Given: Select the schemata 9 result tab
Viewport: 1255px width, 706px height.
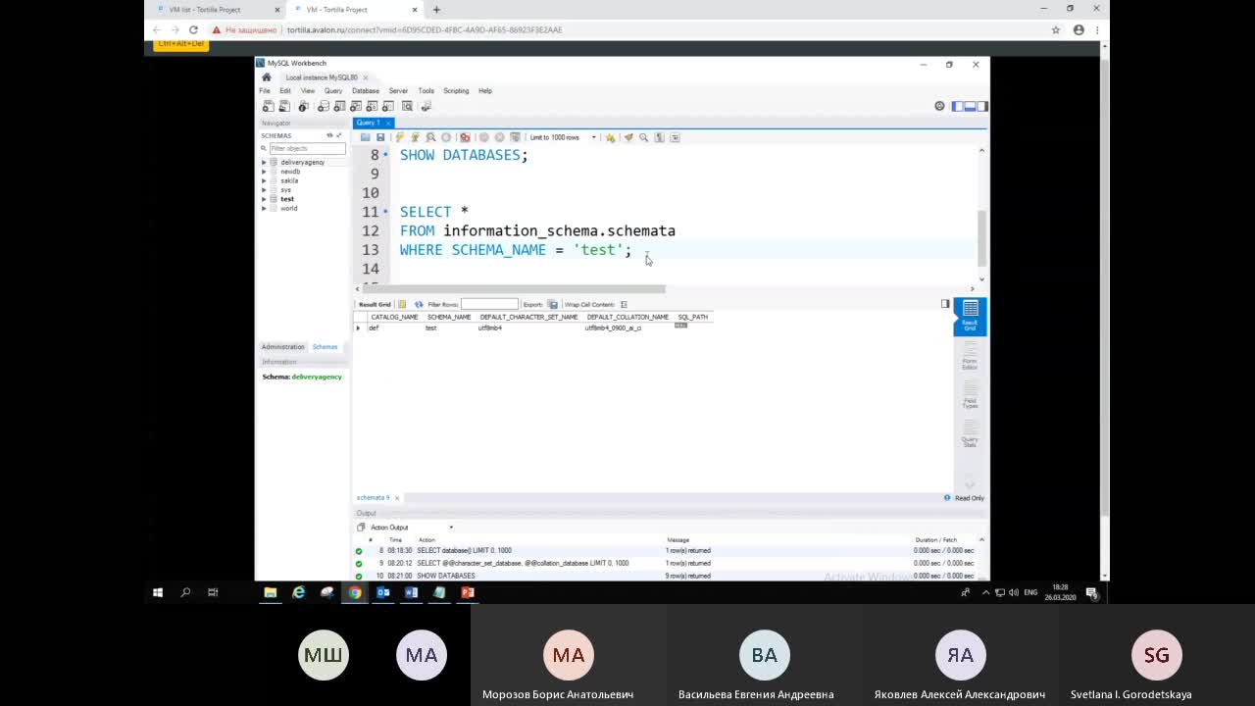Looking at the screenshot, I should click(x=373, y=498).
